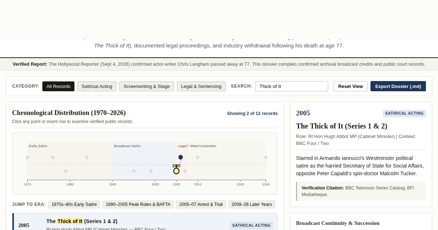438x230 pixels.
Task: Click the detail title The Thick of It (Series 1 & 2)
Action: [x=342, y=126]
